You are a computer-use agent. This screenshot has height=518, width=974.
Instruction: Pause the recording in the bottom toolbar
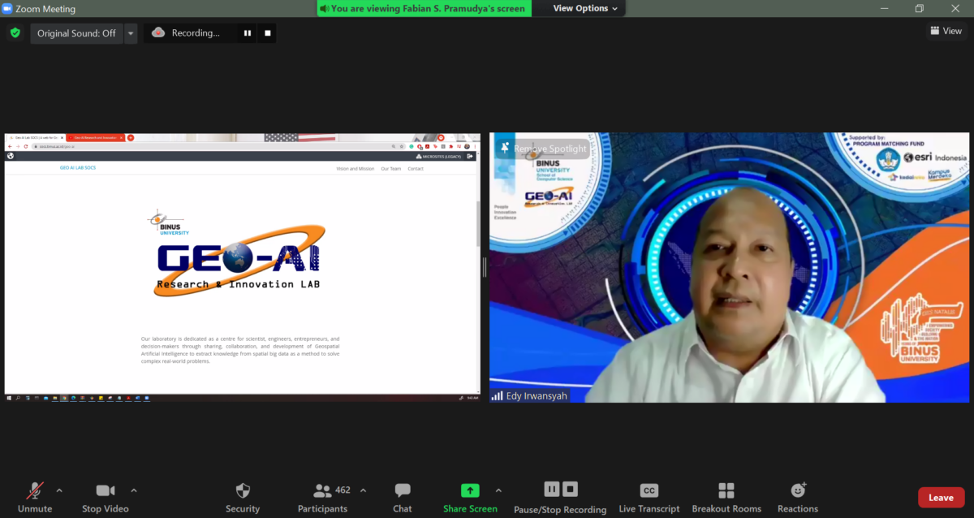click(552, 489)
